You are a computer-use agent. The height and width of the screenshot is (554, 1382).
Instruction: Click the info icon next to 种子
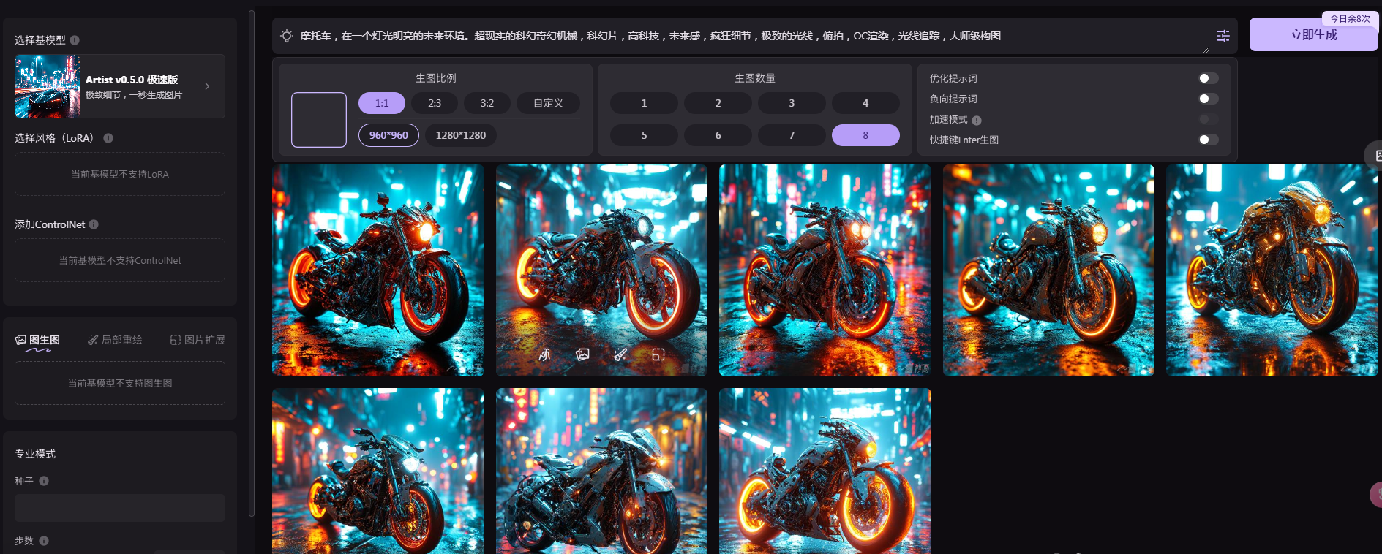point(44,481)
